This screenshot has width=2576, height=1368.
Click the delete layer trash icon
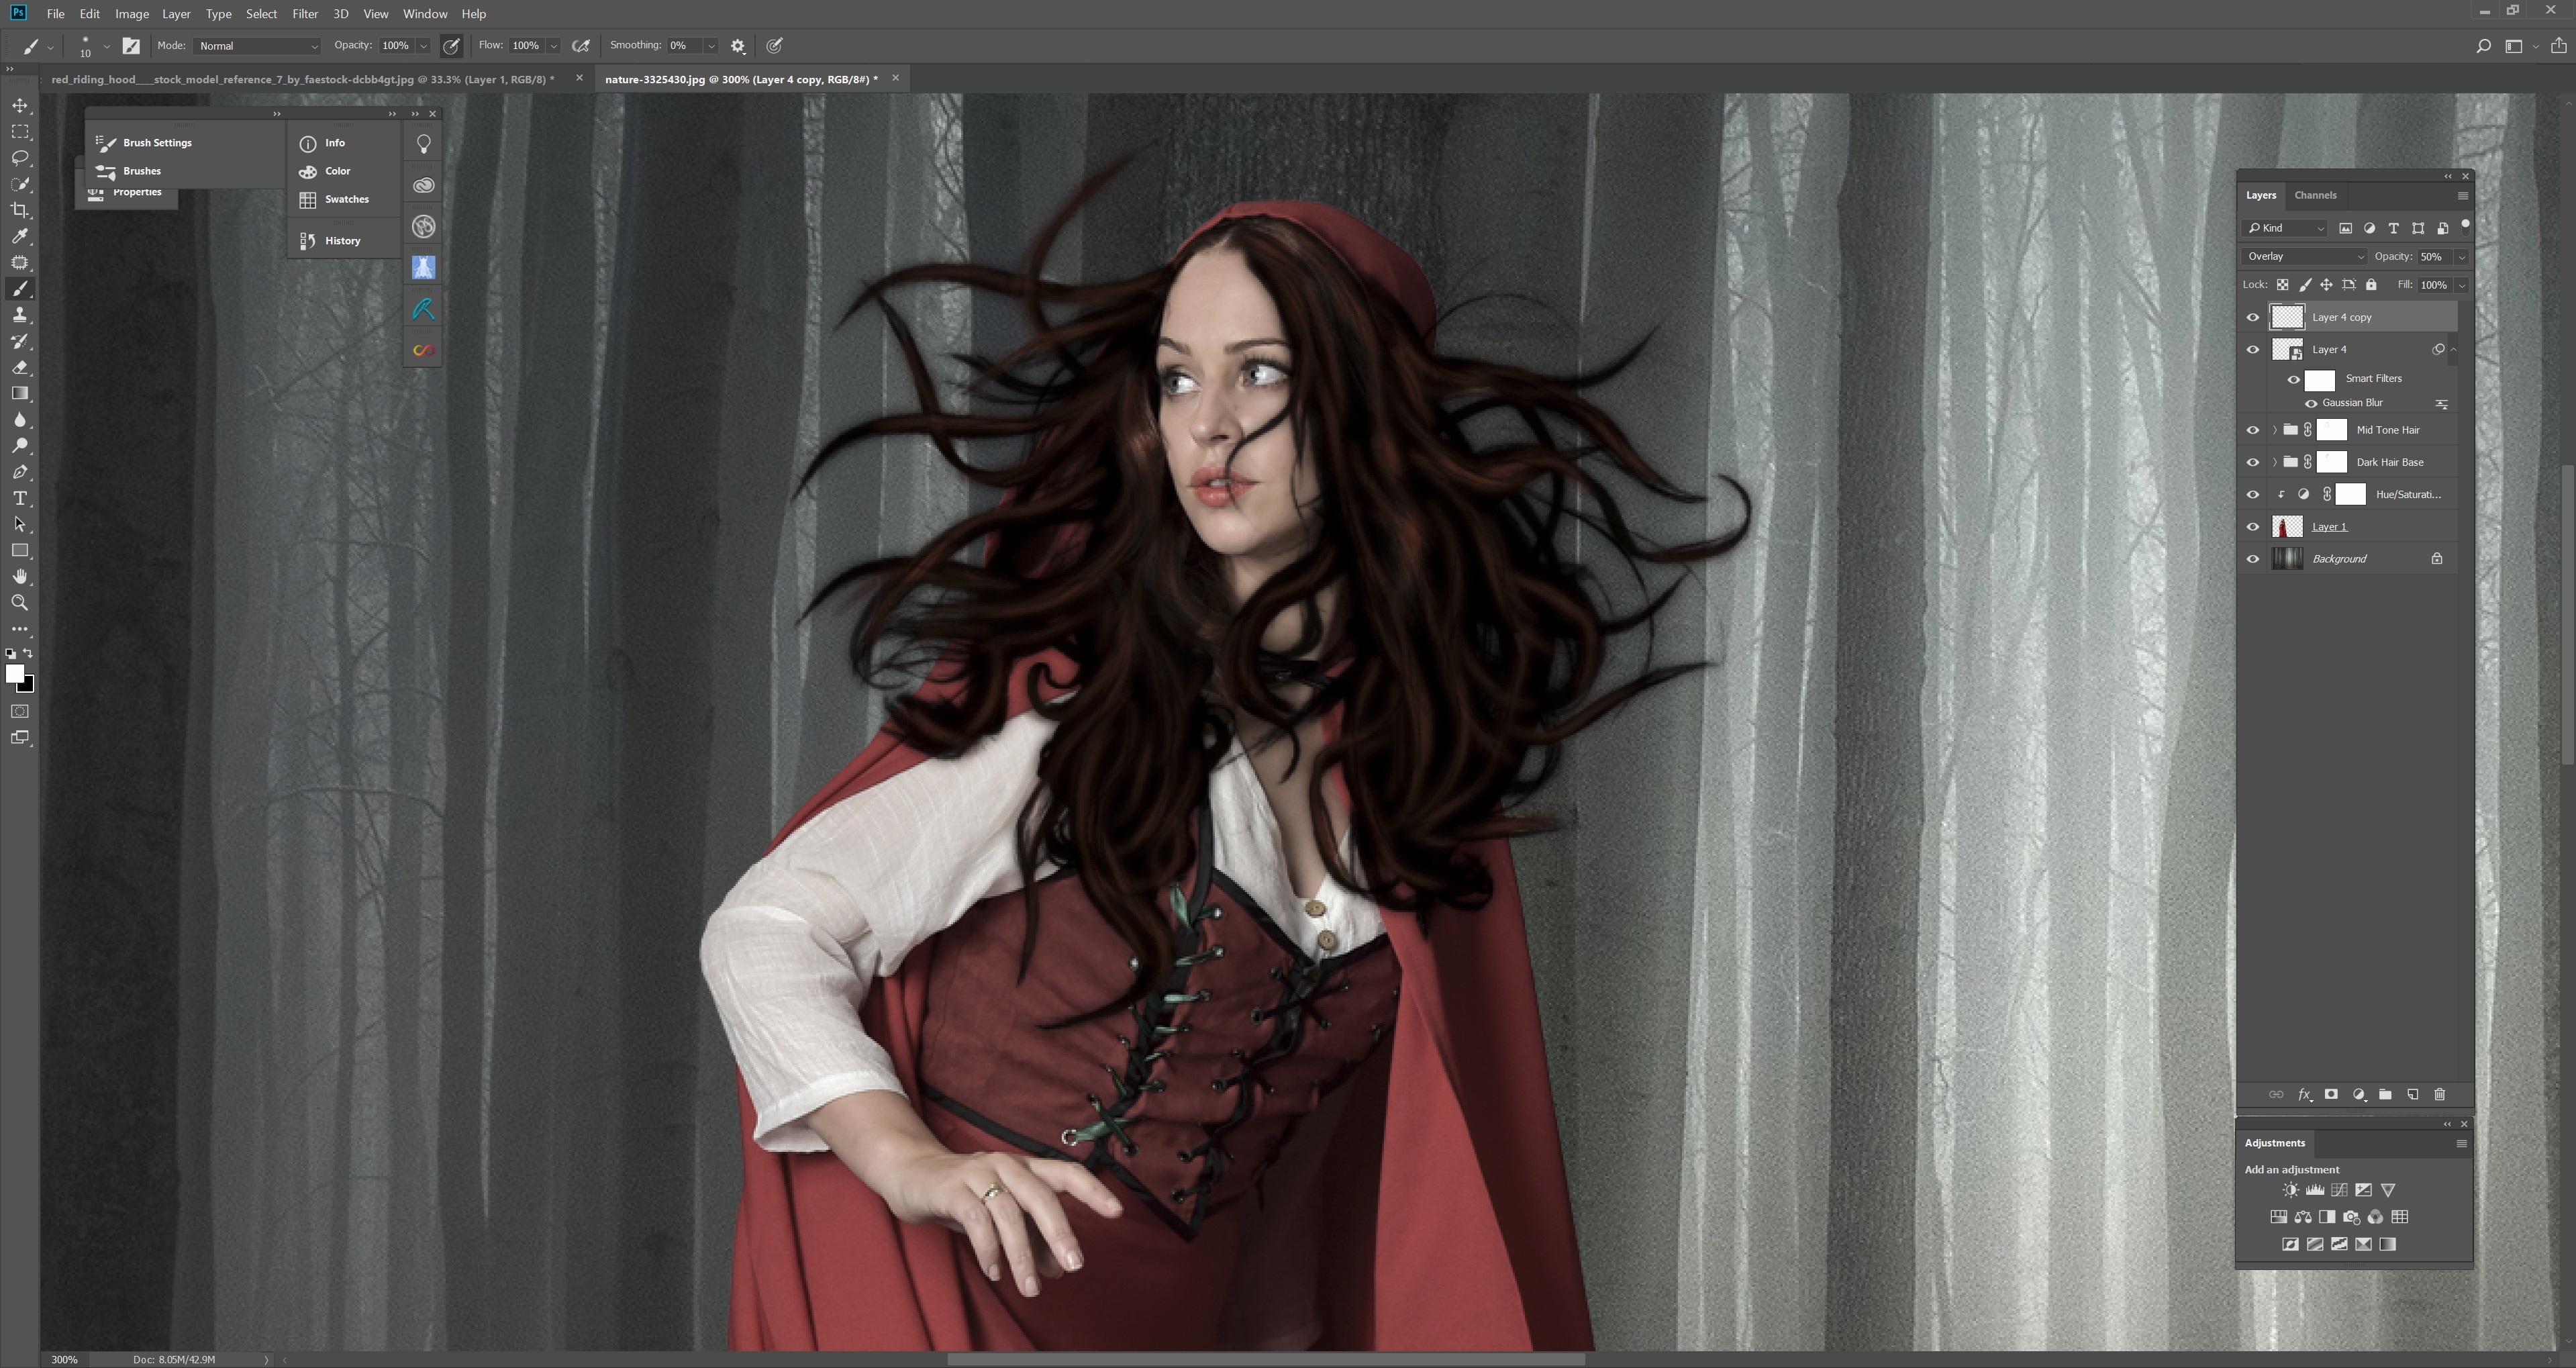[x=2439, y=1094]
